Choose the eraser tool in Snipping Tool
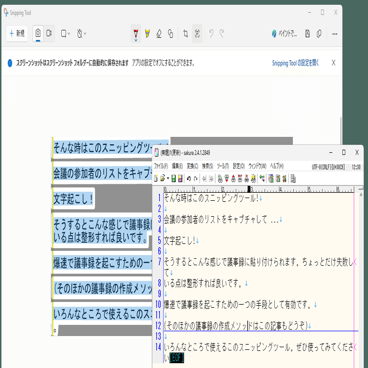368x368 pixels. [159, 34]
